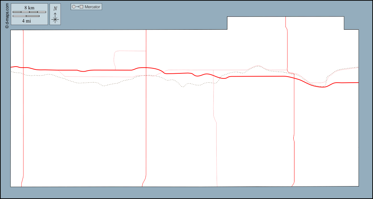Click the square icon beside Mercator
The image size is (373, 199).
[x=81, y=7]
